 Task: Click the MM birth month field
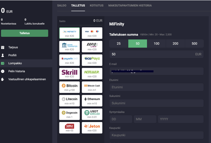tap(145, 119)
